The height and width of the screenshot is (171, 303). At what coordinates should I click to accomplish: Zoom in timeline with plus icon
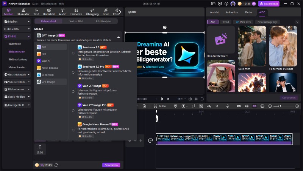tap(297, 106)
